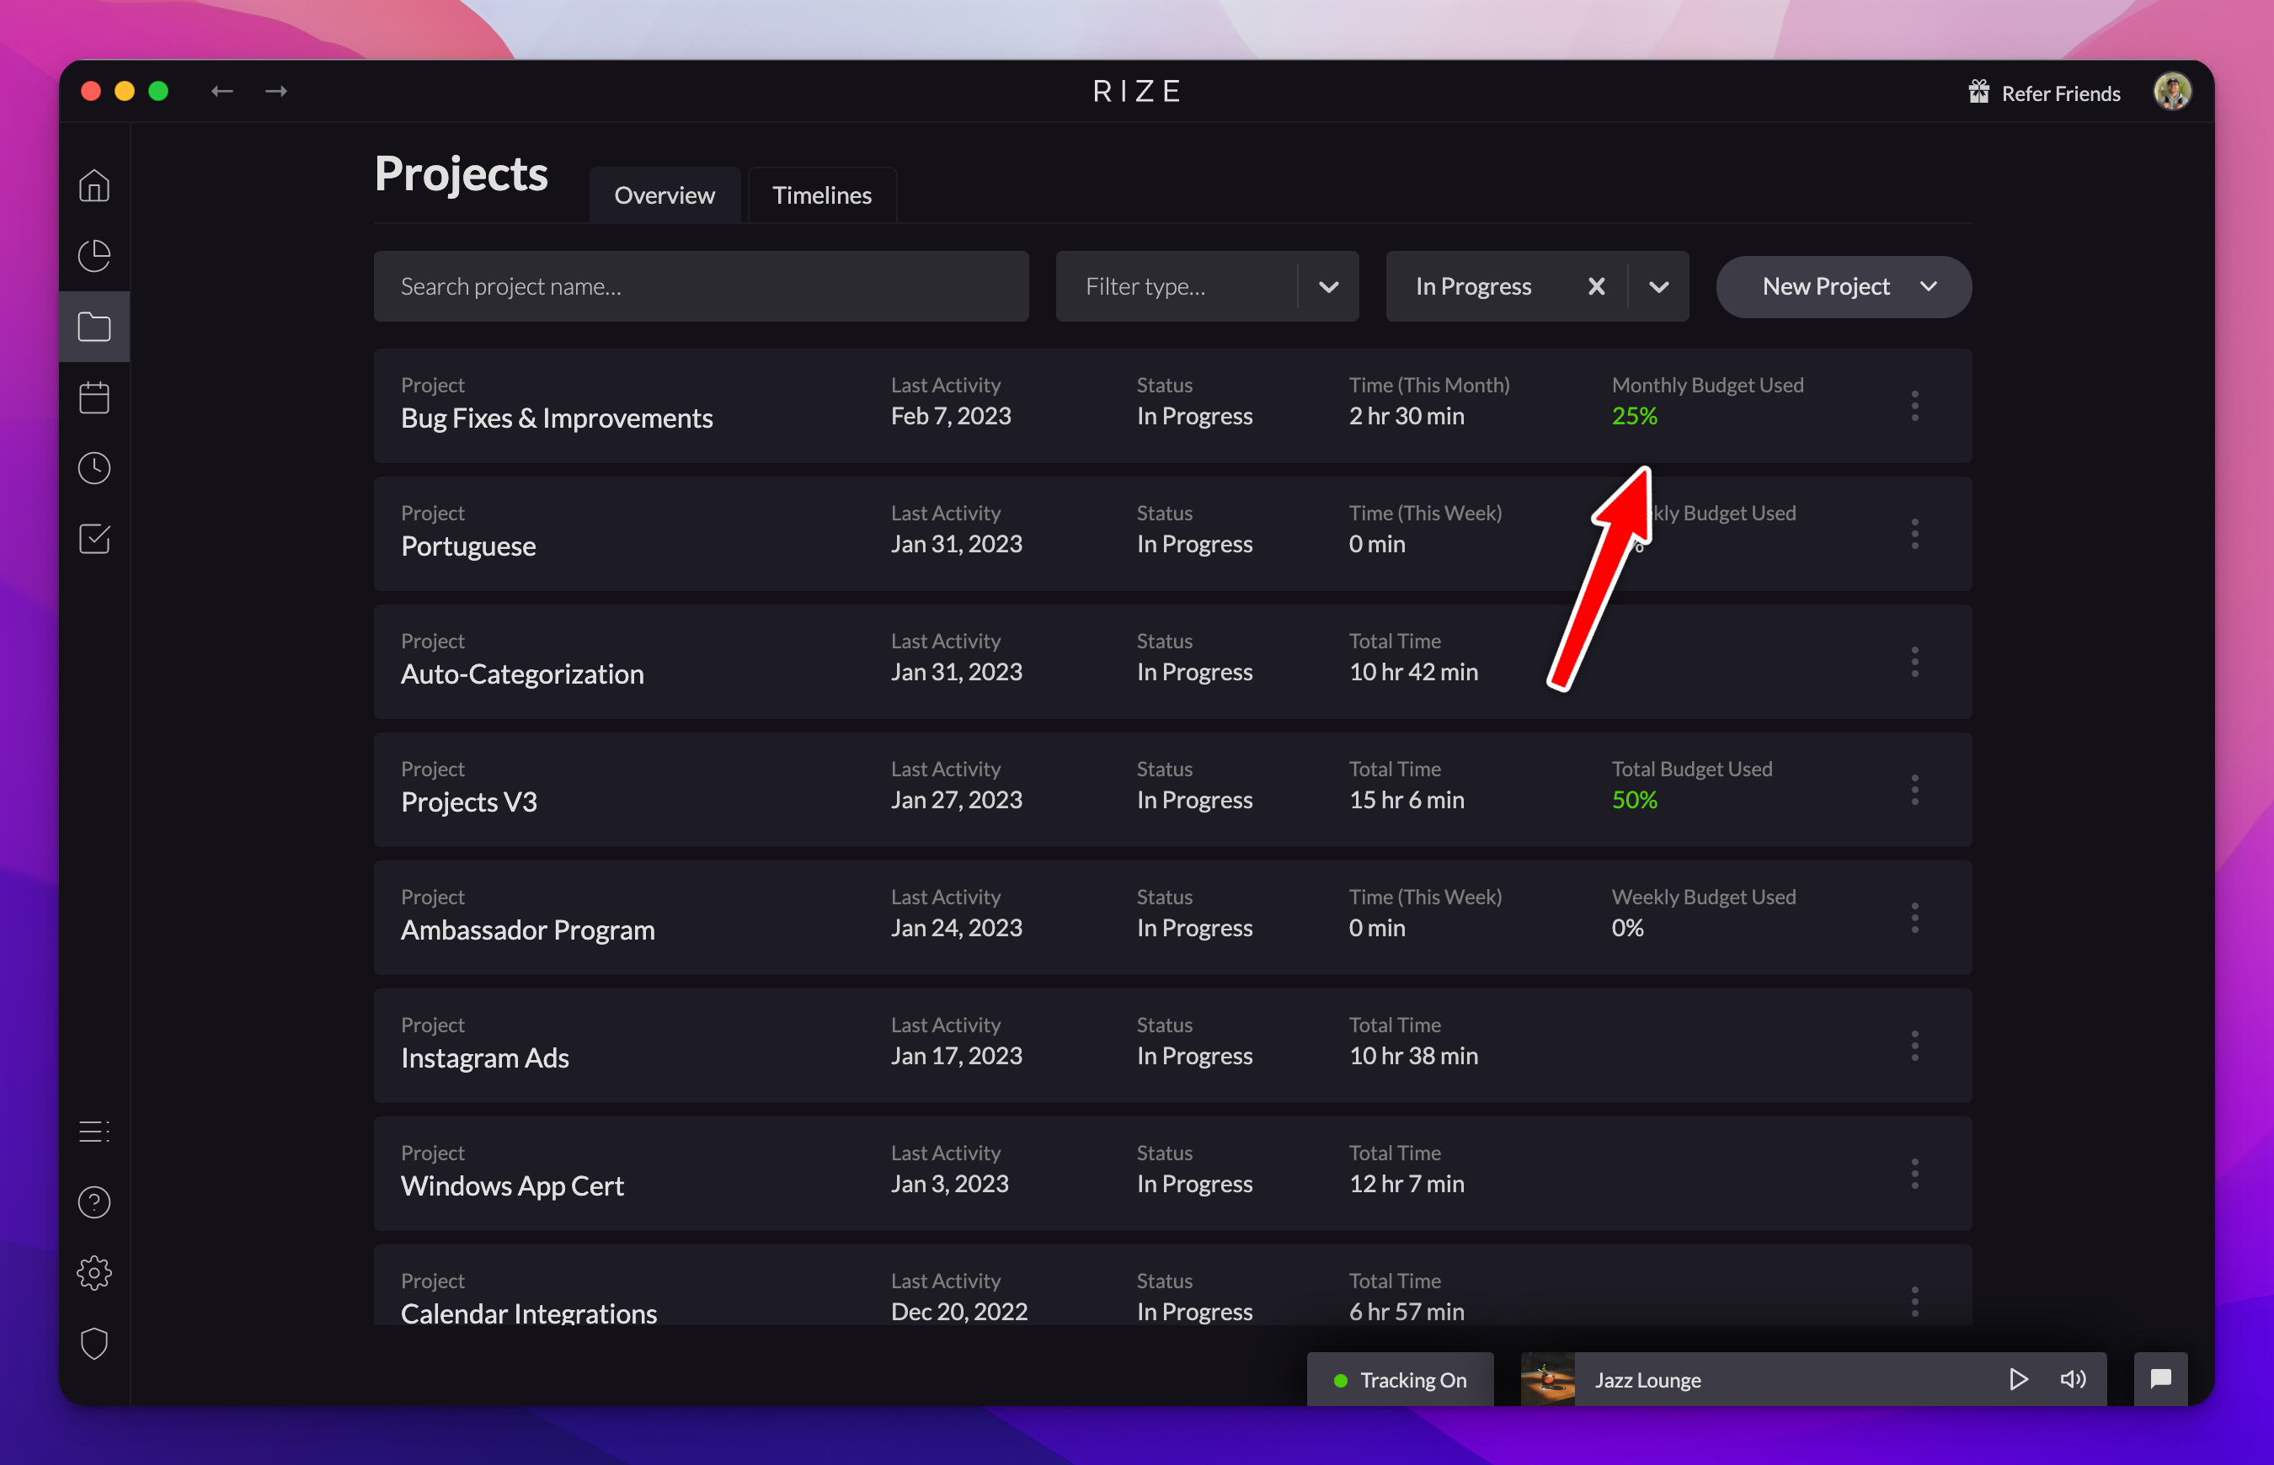Open the clock time-tracking icon in the sidebar
The width and height of the screenshot is (2274, 1465).
pos(94,468)
